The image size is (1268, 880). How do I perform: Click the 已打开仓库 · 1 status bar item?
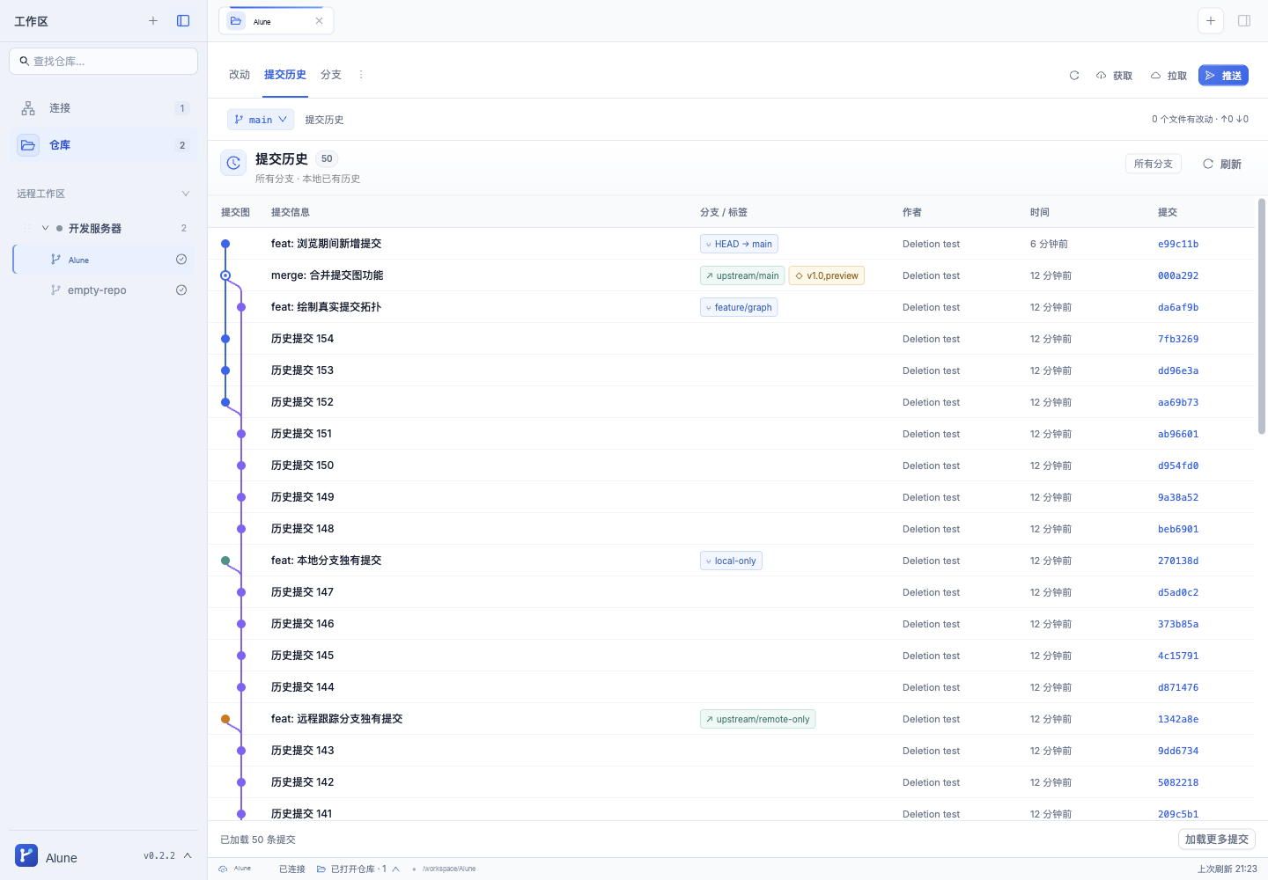[358, 869]
